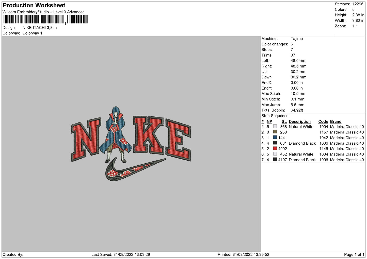Click the Height value 2.38 in

pyautogui.click(x=358, y=15)
